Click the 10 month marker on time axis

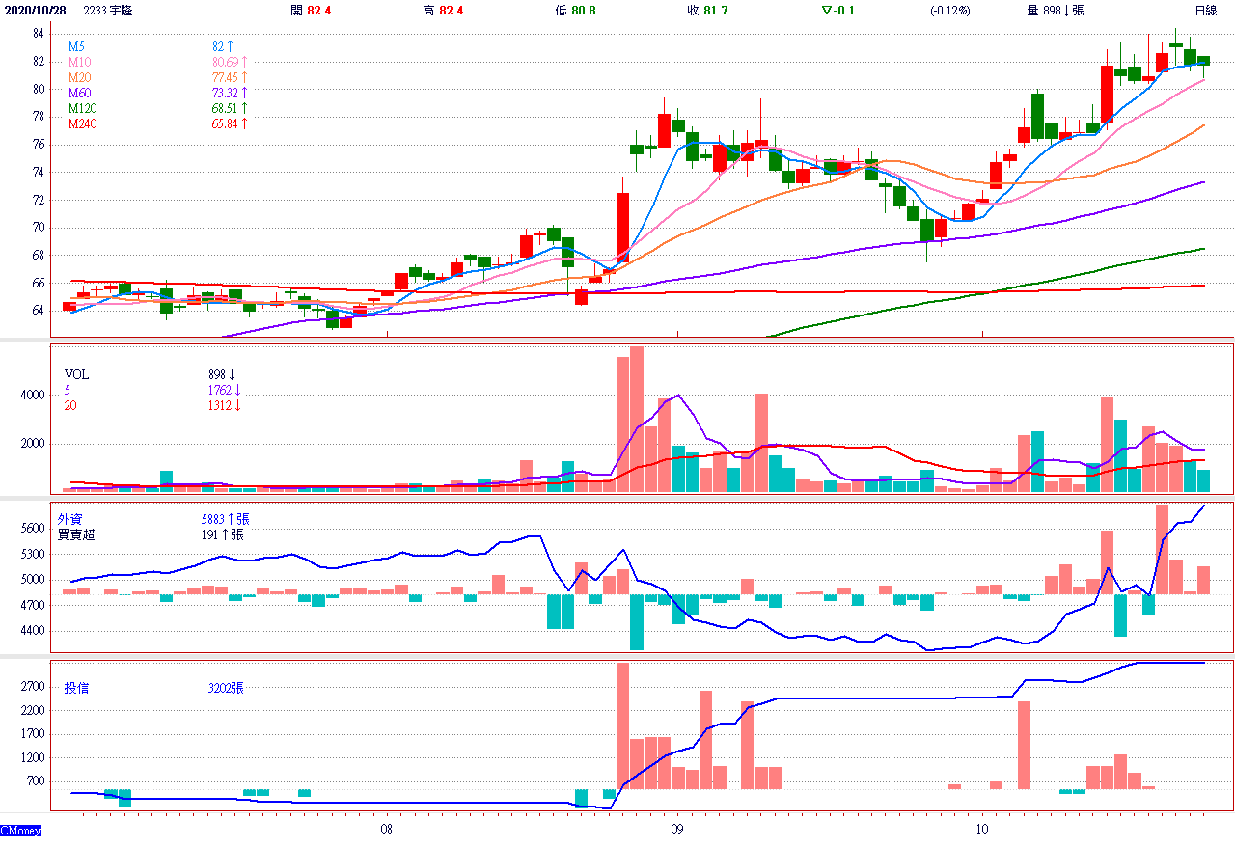981,829
